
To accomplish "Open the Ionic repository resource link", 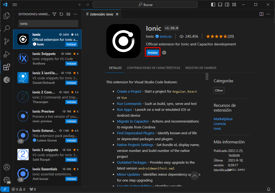I will 217,129.
